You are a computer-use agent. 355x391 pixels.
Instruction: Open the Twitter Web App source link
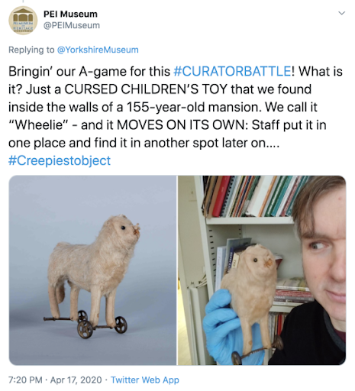[x=145, y=380]
